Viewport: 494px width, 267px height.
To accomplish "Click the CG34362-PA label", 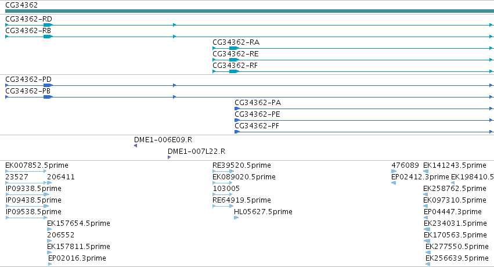I will 258,103.
